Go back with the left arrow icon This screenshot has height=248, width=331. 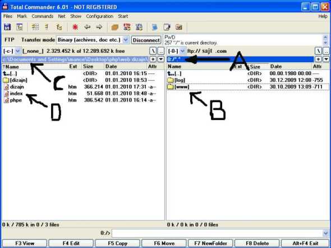click(x=87, y=27)
